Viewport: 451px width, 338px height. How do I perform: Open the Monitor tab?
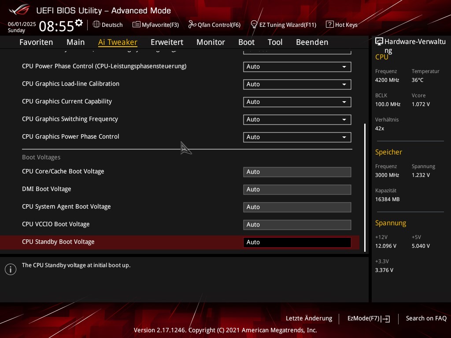[211, 42]
